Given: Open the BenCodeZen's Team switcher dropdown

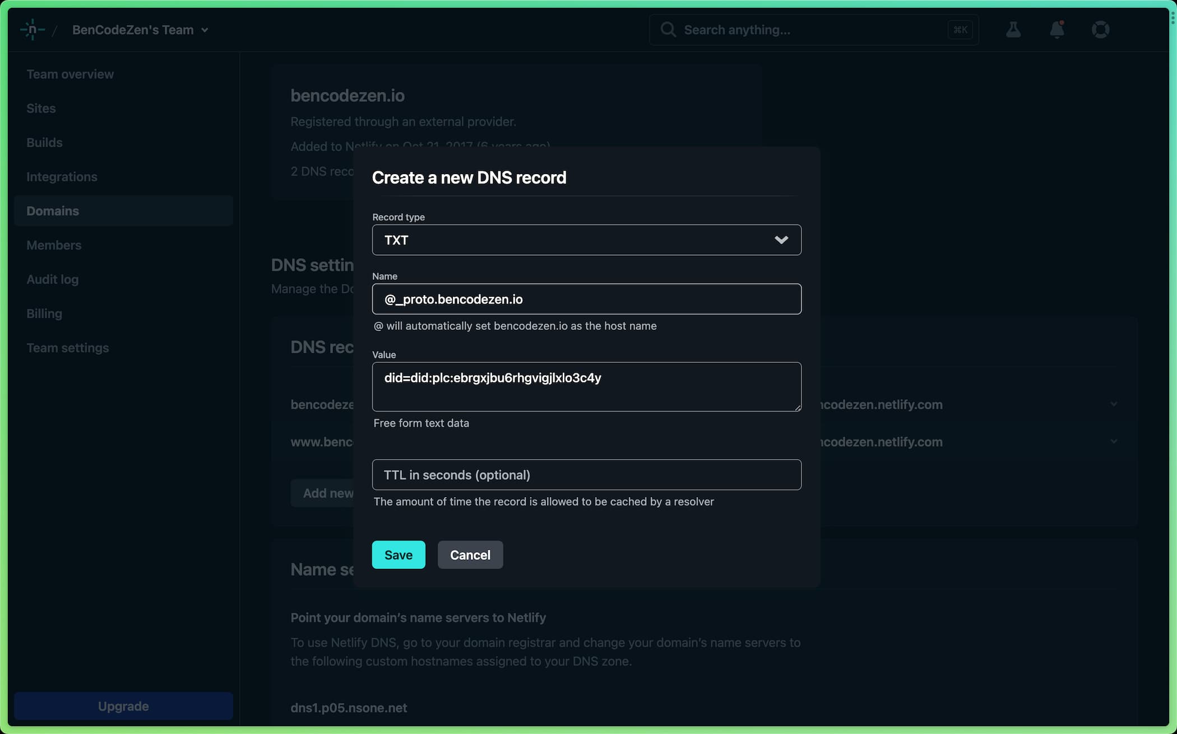Looking at the screenshot, I should pos(140,30).
